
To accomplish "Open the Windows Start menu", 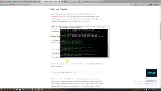I will coord(2,90).
